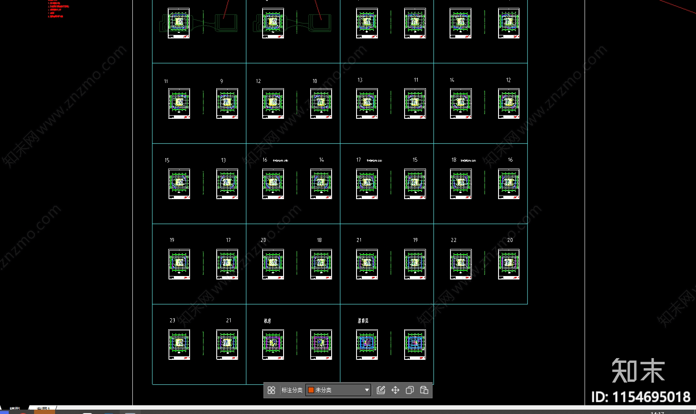
Task: Click the 机房 sheet label
Action: [267, 321]
